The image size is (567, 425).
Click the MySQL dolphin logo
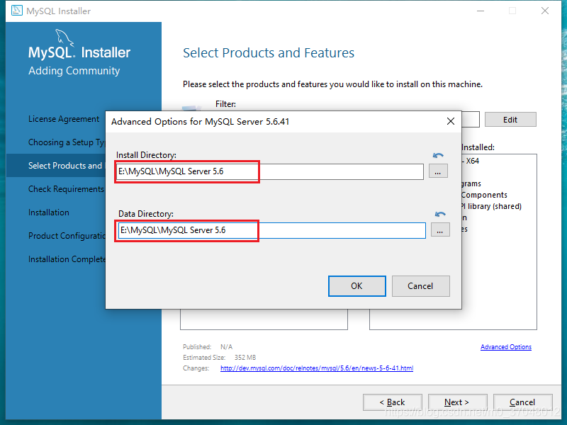tap(64, 38)
